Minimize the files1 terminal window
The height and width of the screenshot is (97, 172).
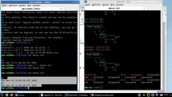click(73, 2)
